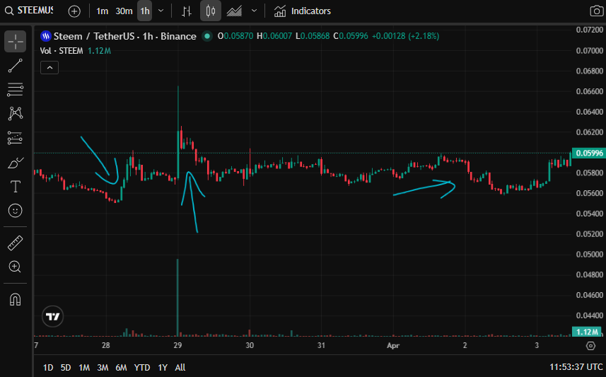Viewport: 606px width, 377px height.
Task: Select the zoom in tool
Action: pos(16,267)
